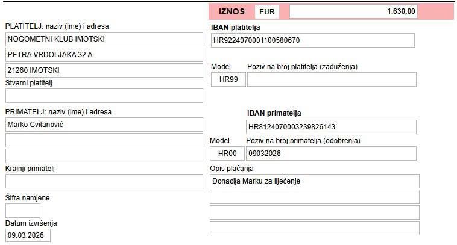Click the payer model field HR99
This screenshot has height=245, width=457.
[x=228, y=80]
